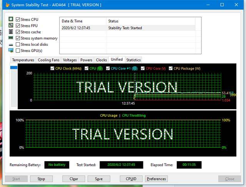Open the Statistics tab
The image size is (246, 187).
pyautogui.click(x=133, y=60)
